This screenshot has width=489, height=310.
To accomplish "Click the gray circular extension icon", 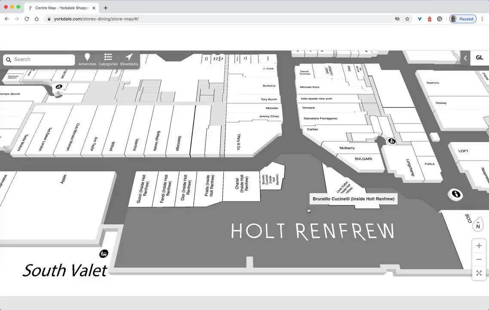I will [x=440, y=19].
